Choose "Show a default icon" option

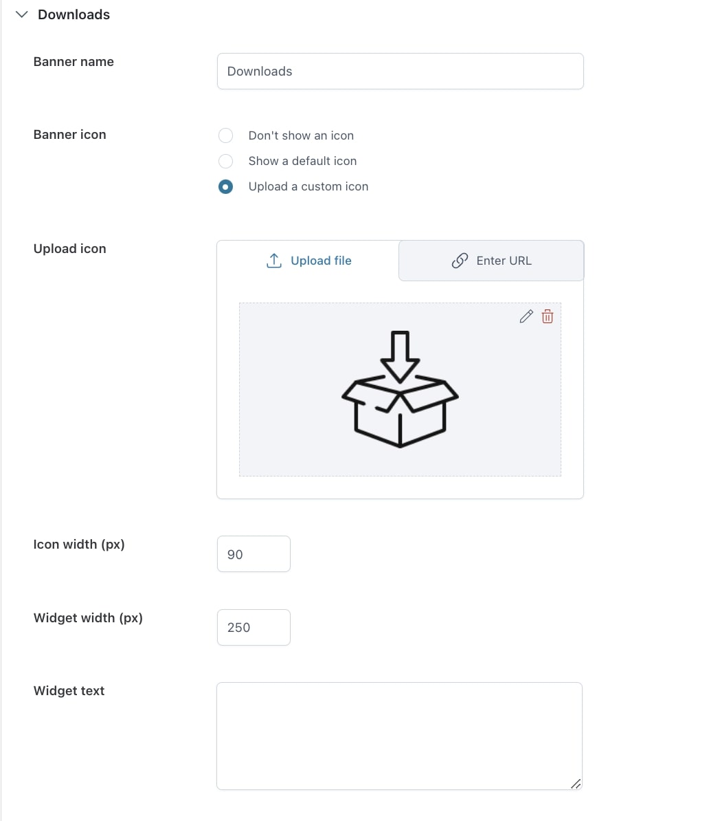click(x=225, y=161)
